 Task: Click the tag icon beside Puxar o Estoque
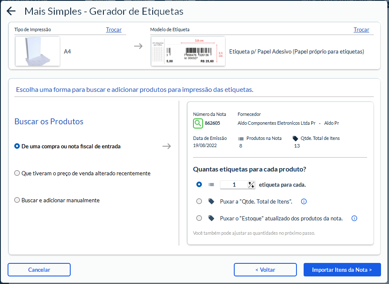point(211,218)
